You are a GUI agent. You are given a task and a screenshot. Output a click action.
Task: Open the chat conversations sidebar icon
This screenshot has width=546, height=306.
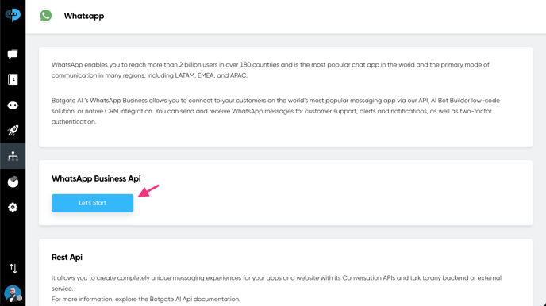point(13,54)
